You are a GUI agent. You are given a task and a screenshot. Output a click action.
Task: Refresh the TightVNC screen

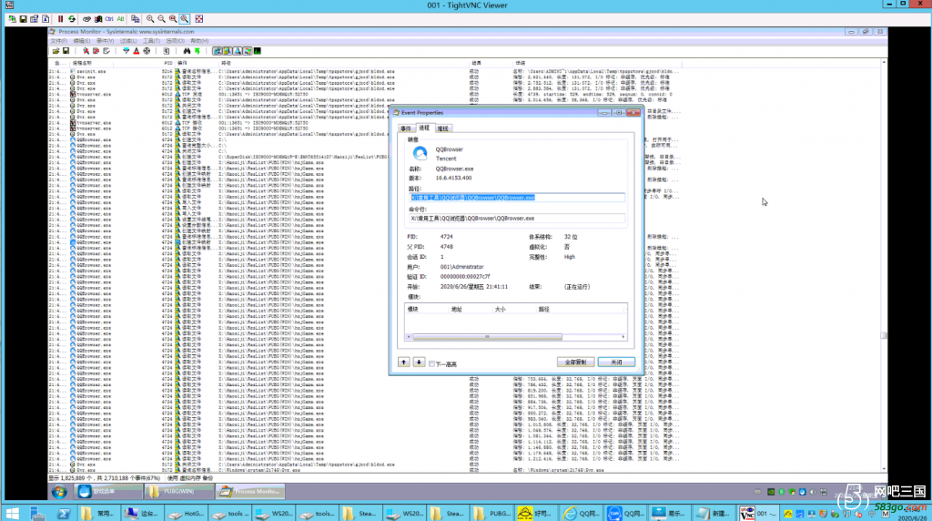72,19
